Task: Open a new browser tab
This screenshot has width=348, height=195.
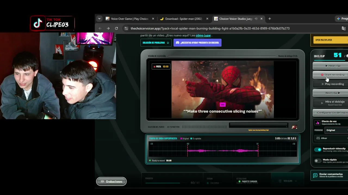Action: pos(270,19)
